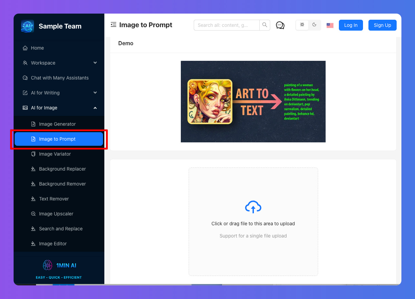Image resolution: width=415 pixels, height=299 pixels.
Task: Click the Text Remover paint icon
Action: [33, 199]
